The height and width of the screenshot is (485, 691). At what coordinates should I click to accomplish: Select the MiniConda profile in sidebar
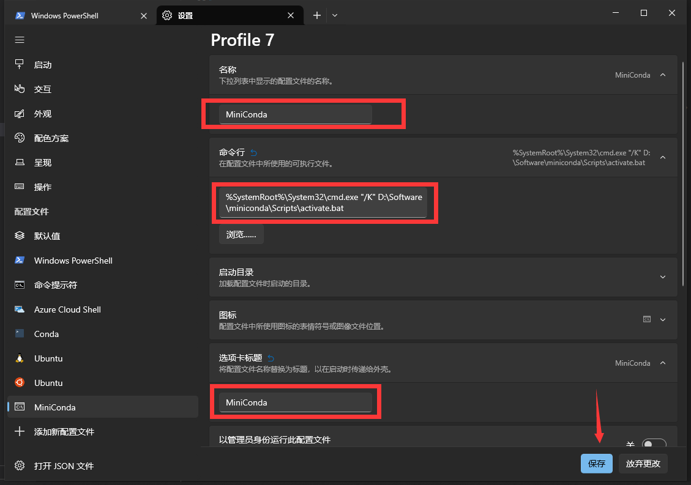(103, 407)
